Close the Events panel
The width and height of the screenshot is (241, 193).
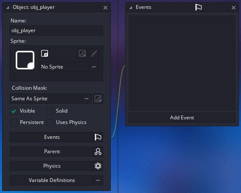click(233, 8)
